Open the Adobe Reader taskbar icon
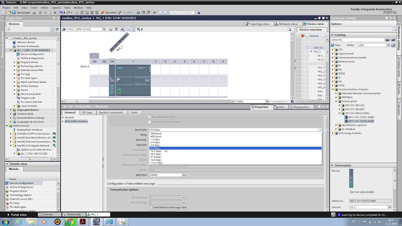 point(83,222)
